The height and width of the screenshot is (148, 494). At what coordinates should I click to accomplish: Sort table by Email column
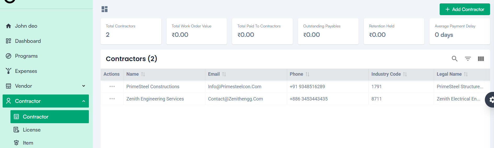[224, 74]
